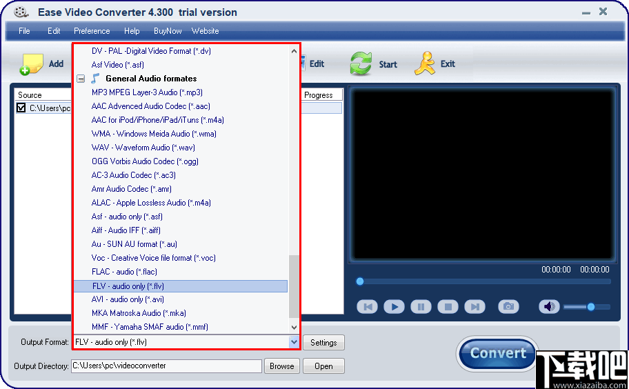This screenshot has height=389, width=629.
Task: Mute audio with the speaker icon
Action: (x=549, y=307)
